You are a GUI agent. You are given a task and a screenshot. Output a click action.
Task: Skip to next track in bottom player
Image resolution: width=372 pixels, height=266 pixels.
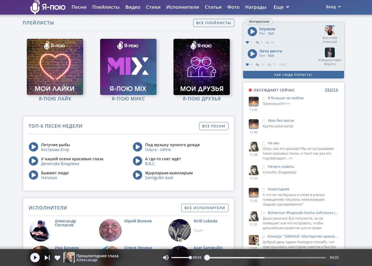click(47, 258)
